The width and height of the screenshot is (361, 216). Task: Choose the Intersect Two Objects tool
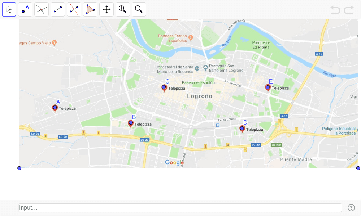(42, 9)
